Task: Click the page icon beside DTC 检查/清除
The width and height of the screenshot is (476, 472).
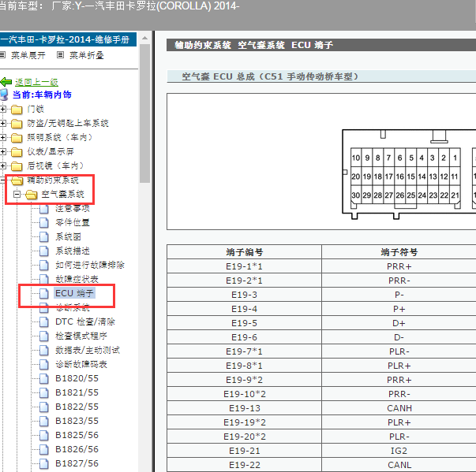Action: [44, 321]
